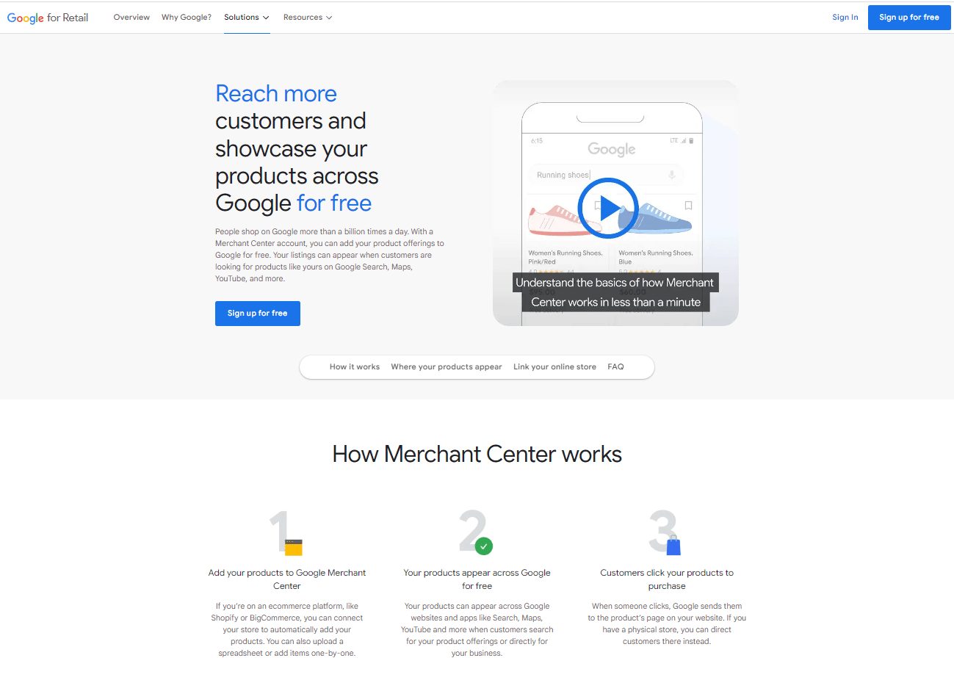
Task: Click 'How Merchant Center works' heading
Action: pyautogui.click(x=477, y=454)
